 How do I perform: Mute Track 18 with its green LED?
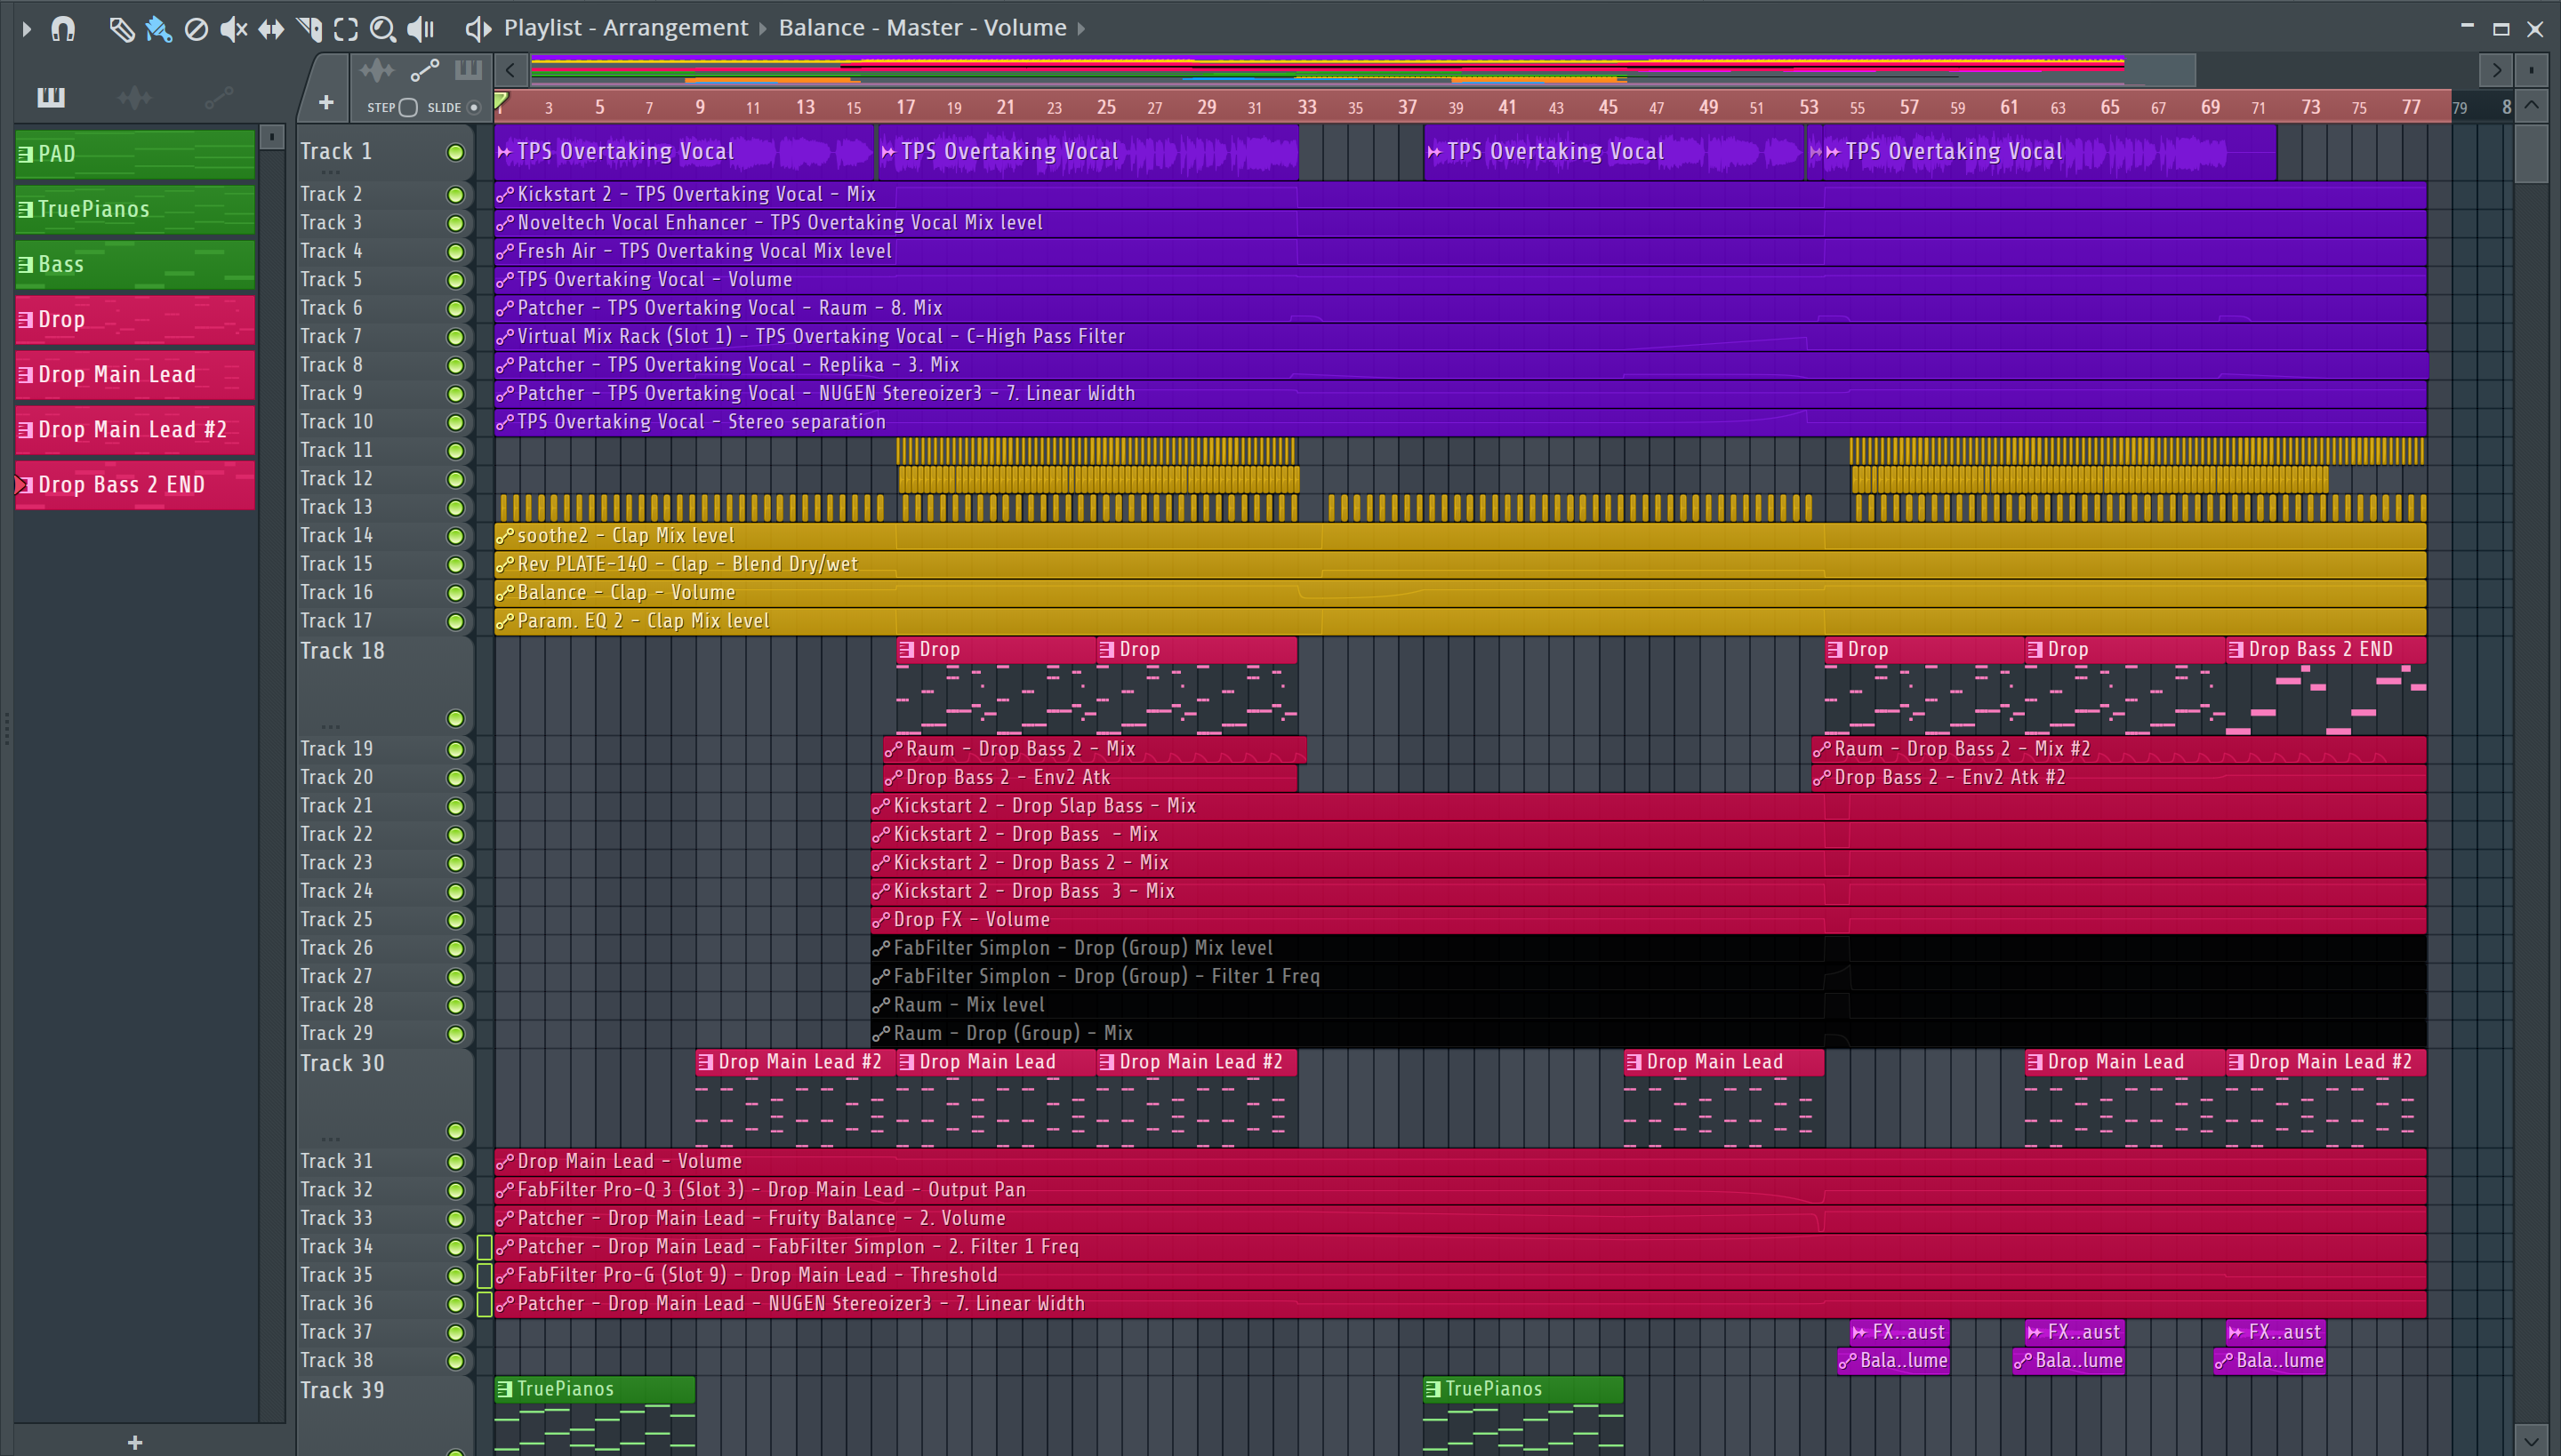[x=455, y=718]
